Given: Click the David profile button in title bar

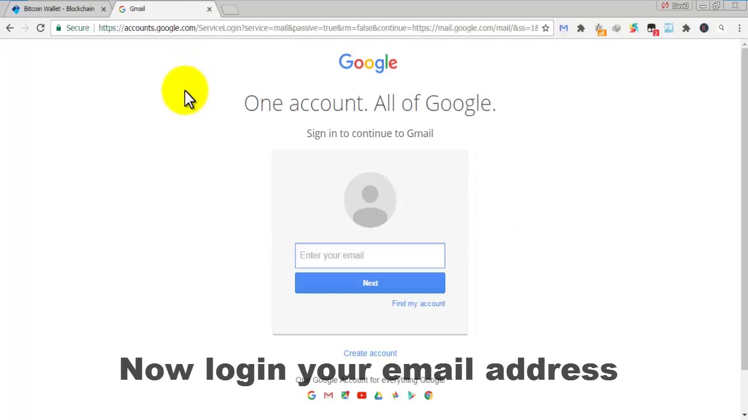Looking at the screenshot, I should click(x=675, y=6).
